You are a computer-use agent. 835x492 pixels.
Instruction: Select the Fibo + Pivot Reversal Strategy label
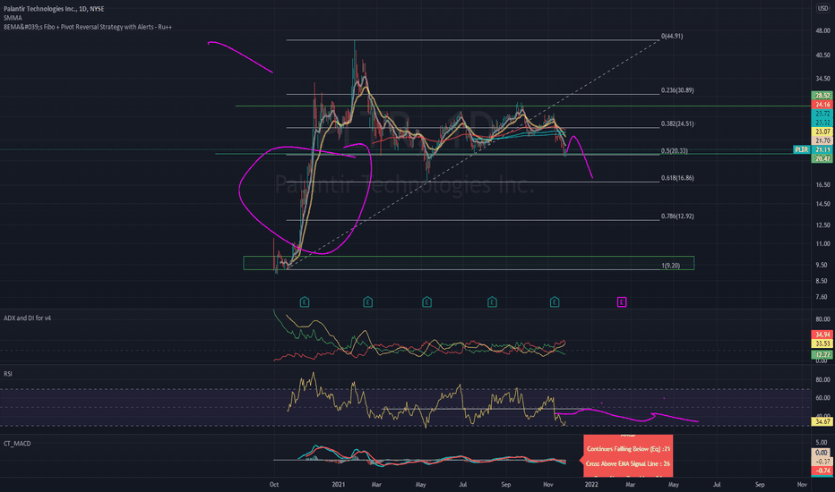click(88, 27)
